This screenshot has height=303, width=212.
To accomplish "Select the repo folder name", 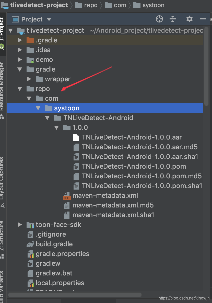I will click(x=43, y=89).
